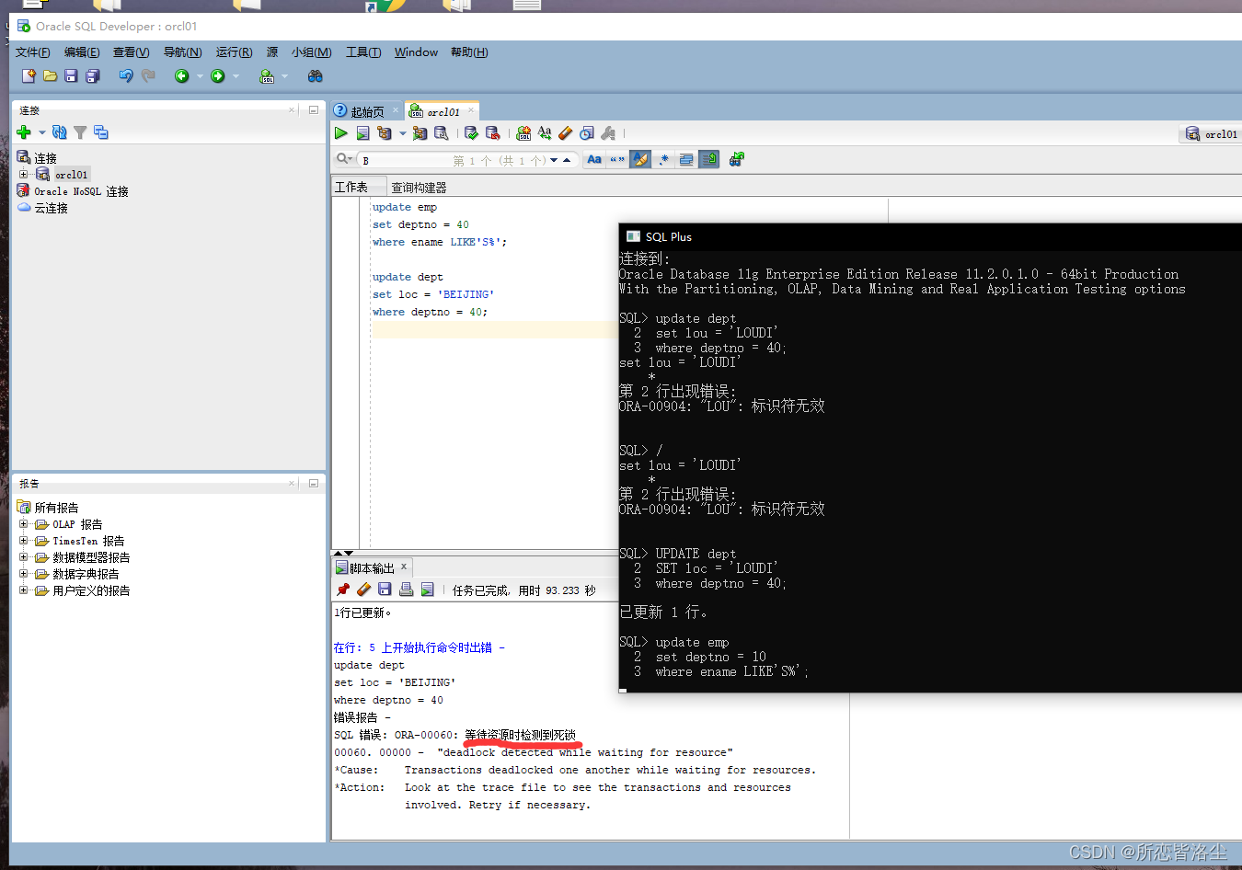This screenshot has height=870, width=1242.
Task: Open the Window menu
Action: point(416,52)
